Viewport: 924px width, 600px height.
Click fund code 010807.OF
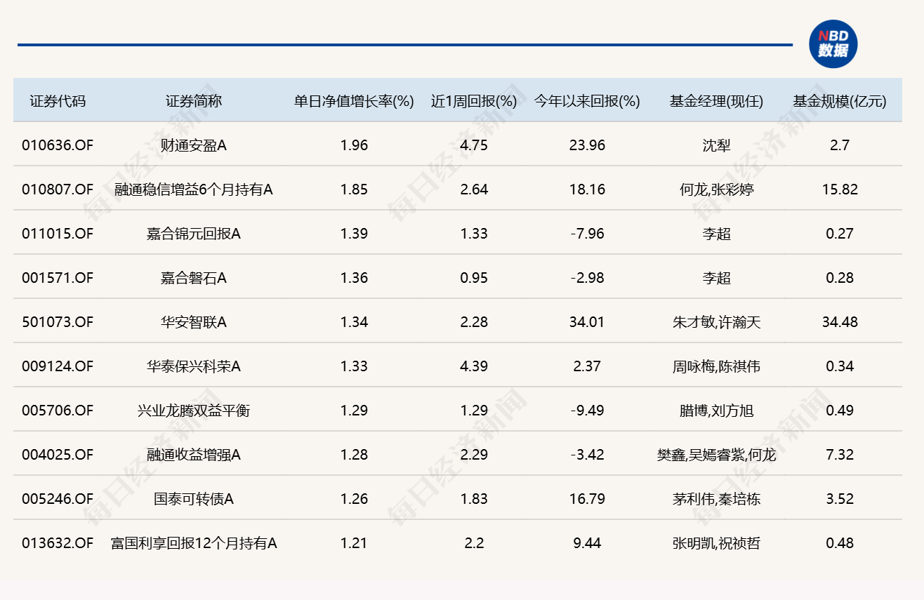click(x=58, y=189)
